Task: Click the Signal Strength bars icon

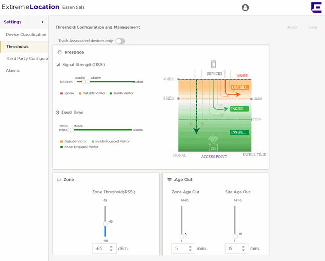Action: click(x=58, y=65)
